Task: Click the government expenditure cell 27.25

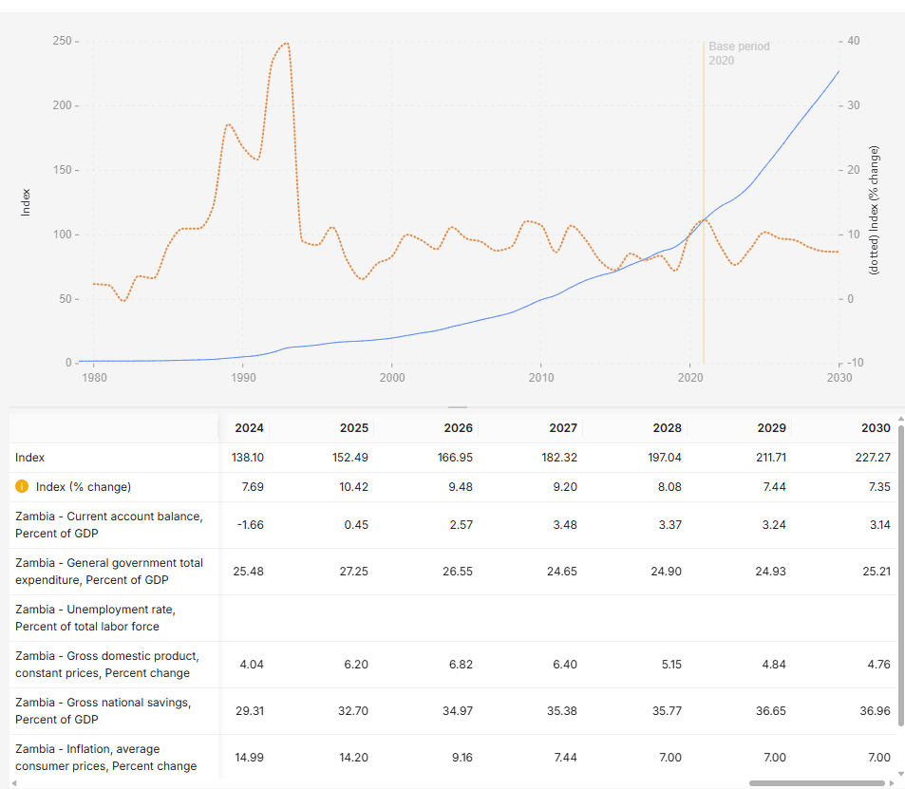Action: click(x=353, y=572)
